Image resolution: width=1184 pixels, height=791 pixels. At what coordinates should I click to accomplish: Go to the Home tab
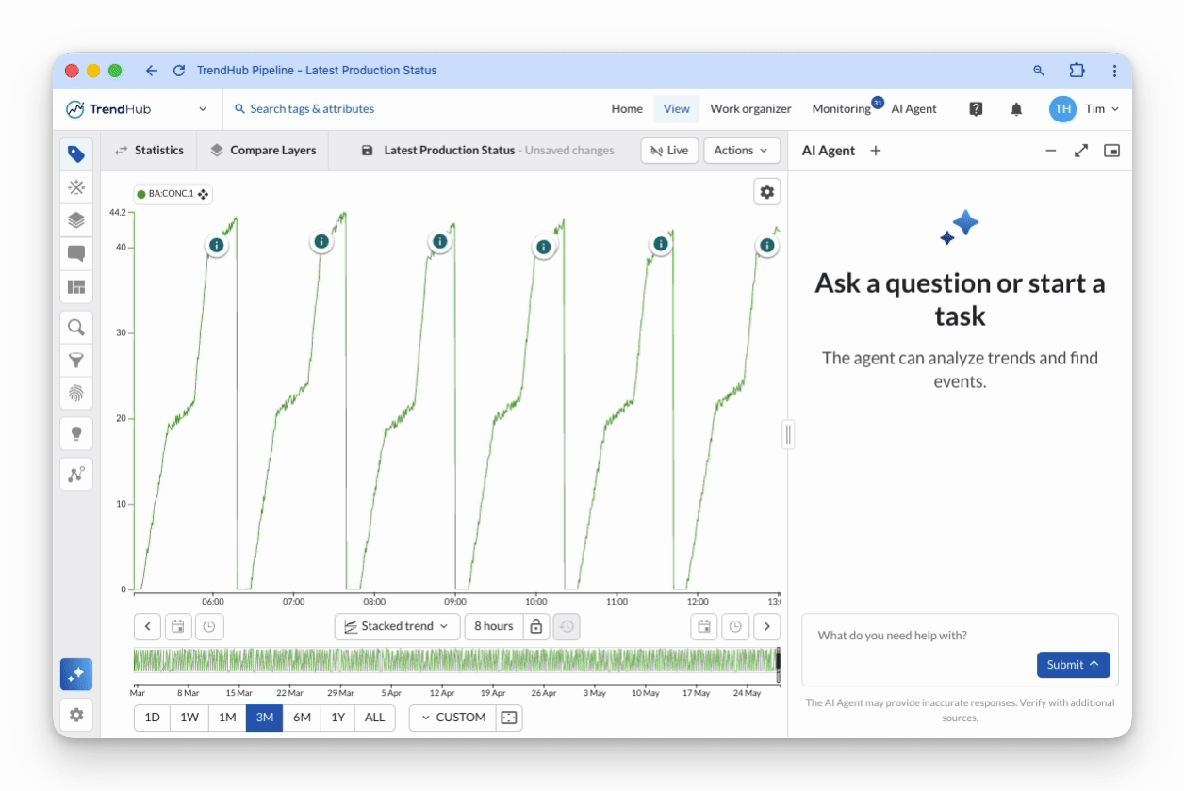click(x=627, y=109)
